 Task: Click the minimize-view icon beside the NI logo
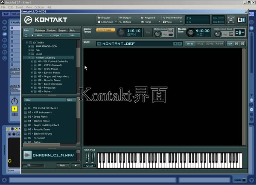[230, 19]
